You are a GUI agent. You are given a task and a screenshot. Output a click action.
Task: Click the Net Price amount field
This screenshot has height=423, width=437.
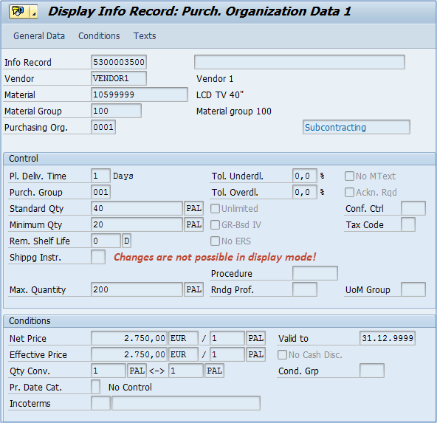click(129, 338)
